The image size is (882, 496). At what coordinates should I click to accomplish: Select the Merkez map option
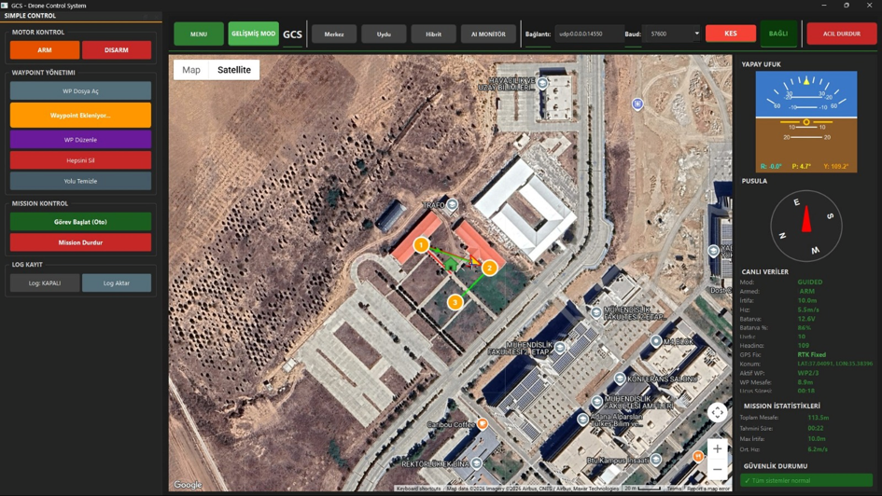(334, 34)
